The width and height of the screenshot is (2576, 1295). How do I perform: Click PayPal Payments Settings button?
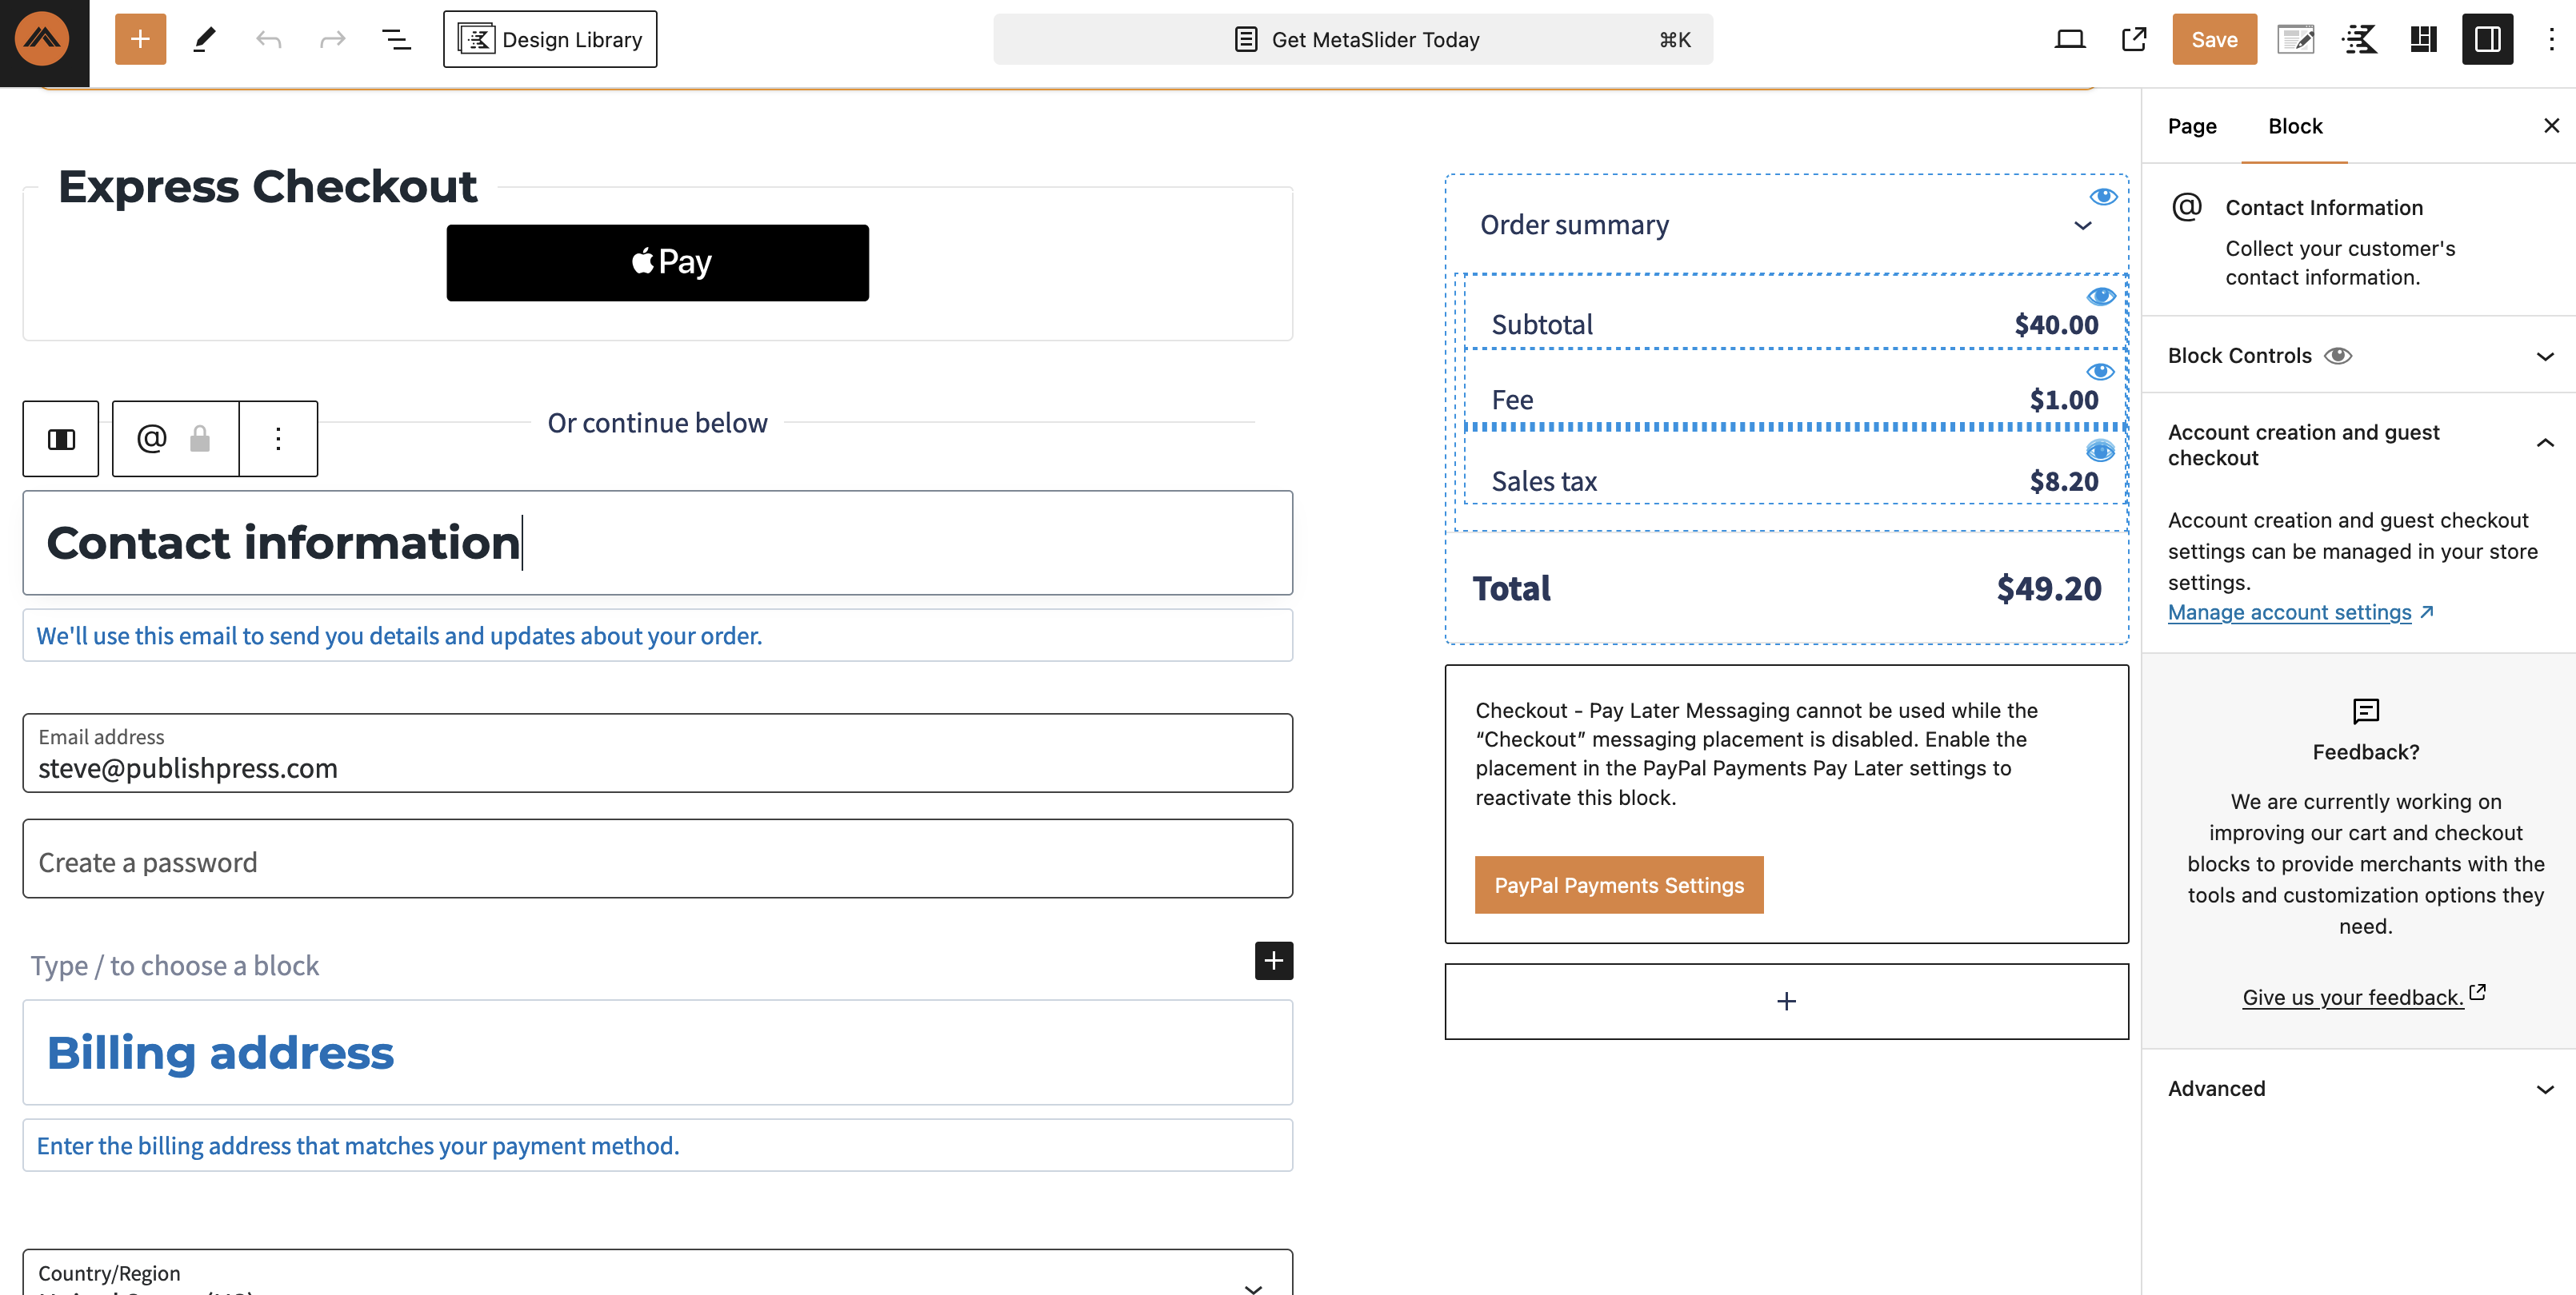(1618, 884)
